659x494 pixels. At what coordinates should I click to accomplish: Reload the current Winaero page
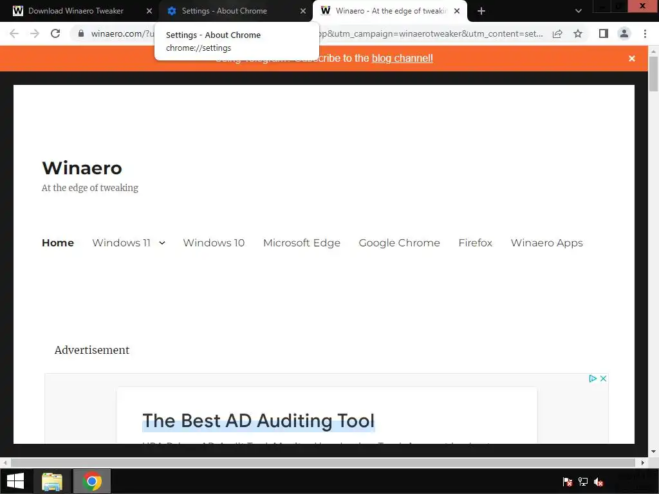coord(55,33)
